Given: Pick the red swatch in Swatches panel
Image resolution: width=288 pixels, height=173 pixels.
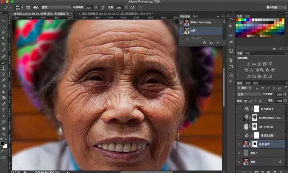Looking at the screenshot, I should click(x=237, y=20).
